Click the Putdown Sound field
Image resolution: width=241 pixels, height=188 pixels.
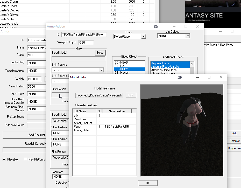tap(37, 125)
